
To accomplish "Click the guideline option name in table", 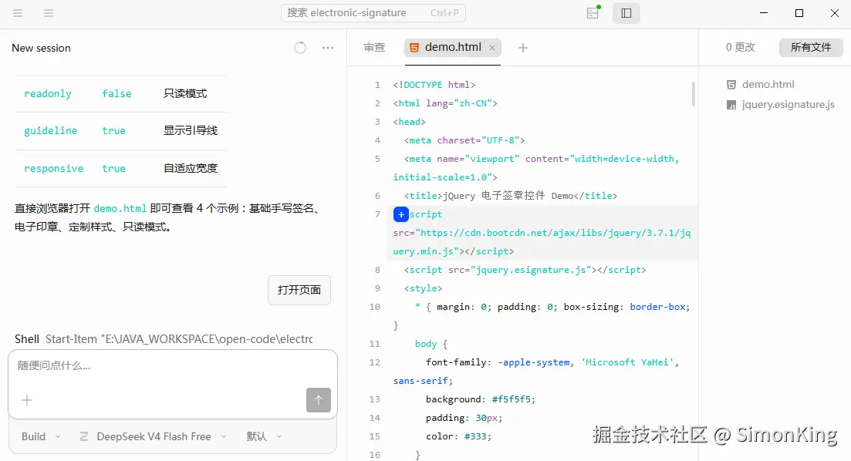I will (x=50, y=131).
